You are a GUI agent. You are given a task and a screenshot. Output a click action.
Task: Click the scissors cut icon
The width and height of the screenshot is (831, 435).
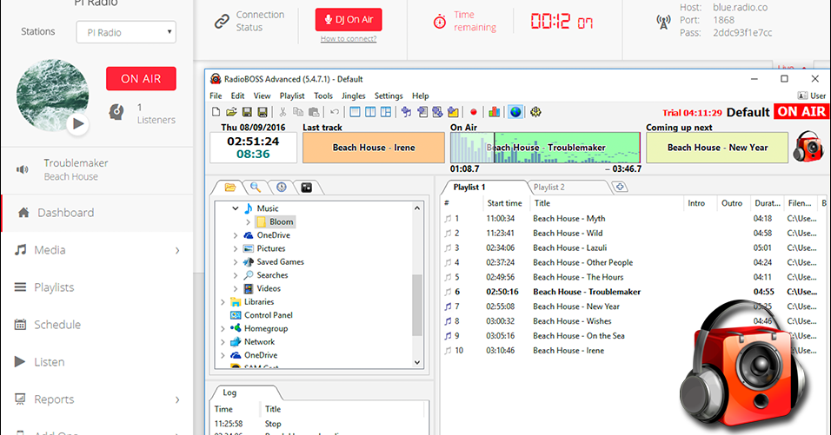tap(283, 112)
